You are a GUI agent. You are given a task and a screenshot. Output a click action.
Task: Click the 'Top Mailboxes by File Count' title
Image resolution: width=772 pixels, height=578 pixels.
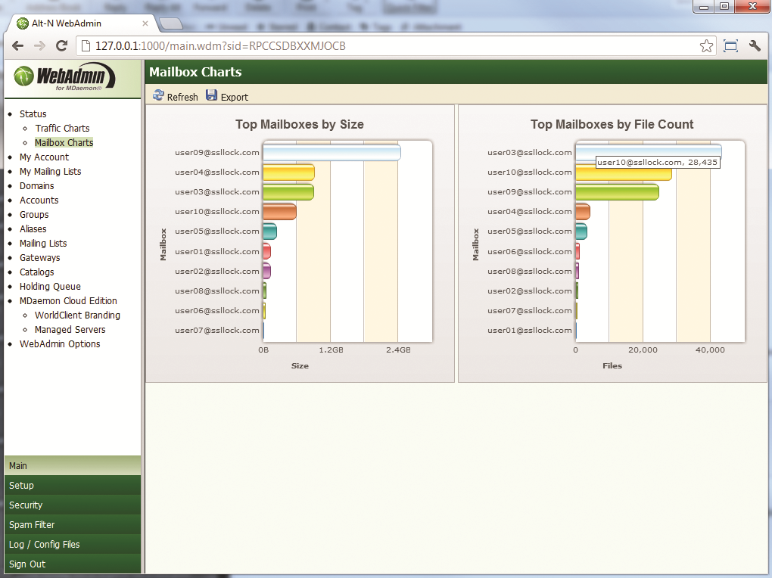coord(612,124)
